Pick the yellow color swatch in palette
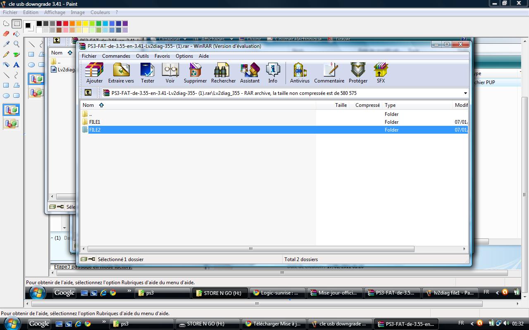This screenshot has height=330, width=529. [x=86, y=24]
